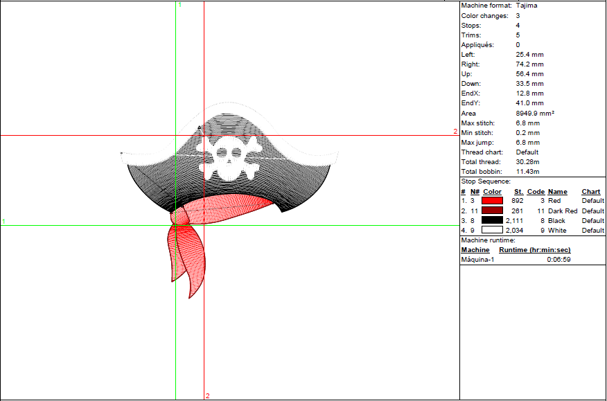This screenshot has width=607, height=401.
Task: Click the St. stitch count column header
Action: pos(518,192)
